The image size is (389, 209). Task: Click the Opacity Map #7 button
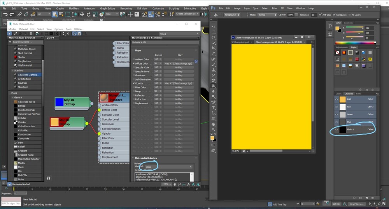click(x=178, y=83)
